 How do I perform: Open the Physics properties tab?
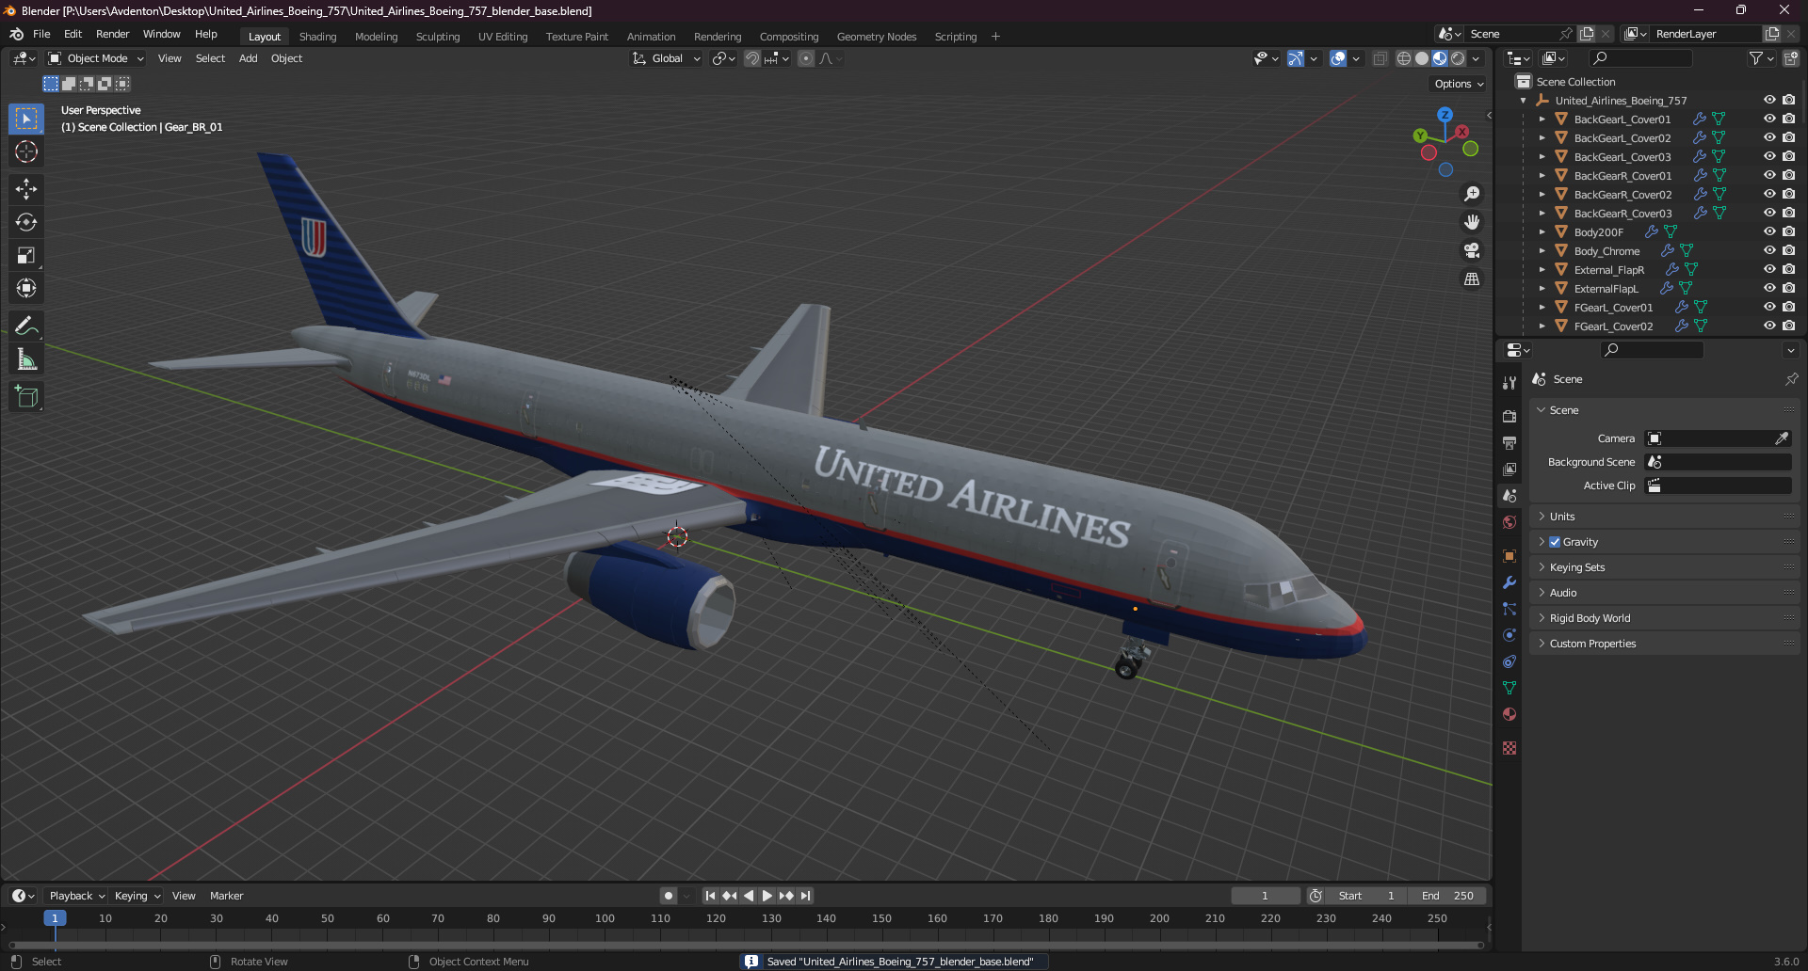coord(1509,635)
